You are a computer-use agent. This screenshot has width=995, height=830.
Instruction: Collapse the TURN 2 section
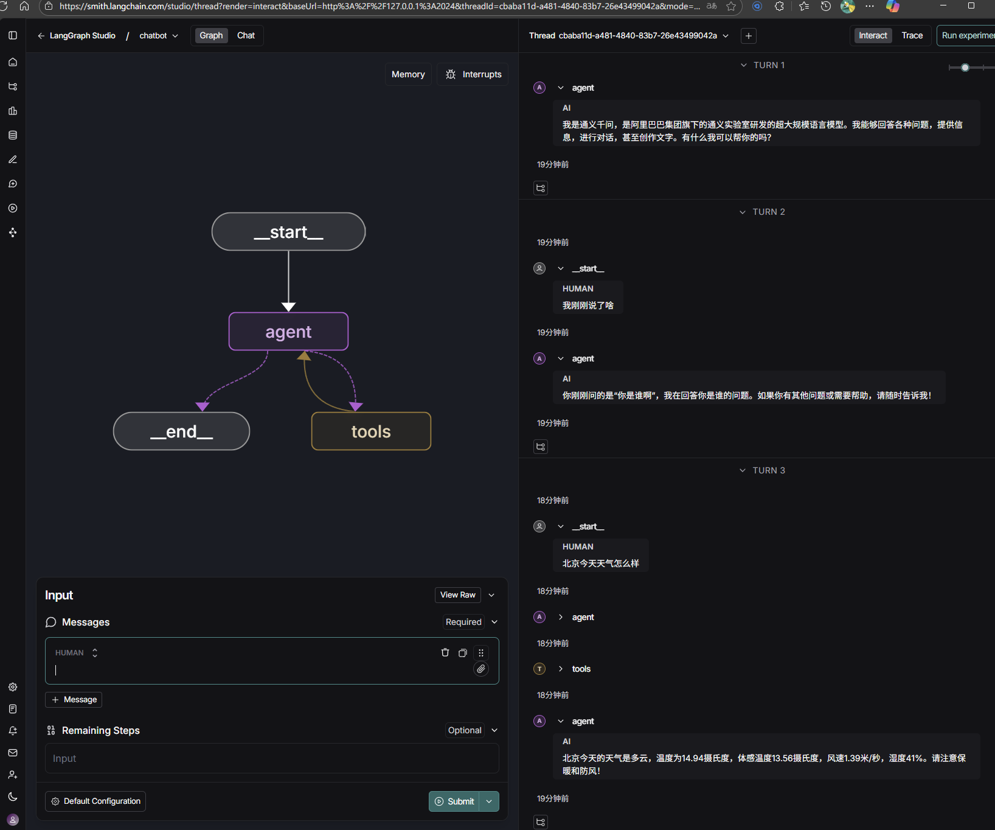click(763, 212)
